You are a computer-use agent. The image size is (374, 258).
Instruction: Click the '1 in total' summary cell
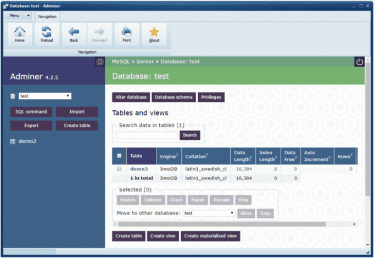pos(142,178)
